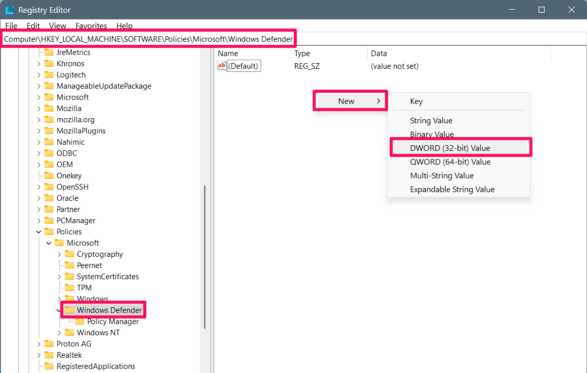587x373 pixels.
Task: Sort by the Name column header
Action: [x=253, y=54]
